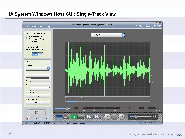Click the headphones monitor button
Screen dimensions: 185x139
tap(121, 117)
